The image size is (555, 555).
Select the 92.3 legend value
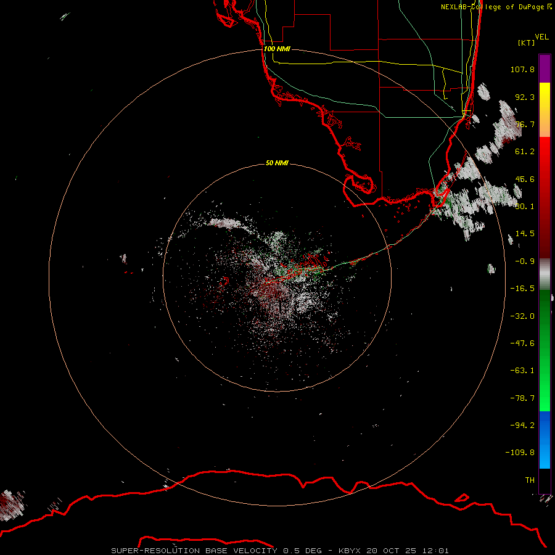click(525, 97)
